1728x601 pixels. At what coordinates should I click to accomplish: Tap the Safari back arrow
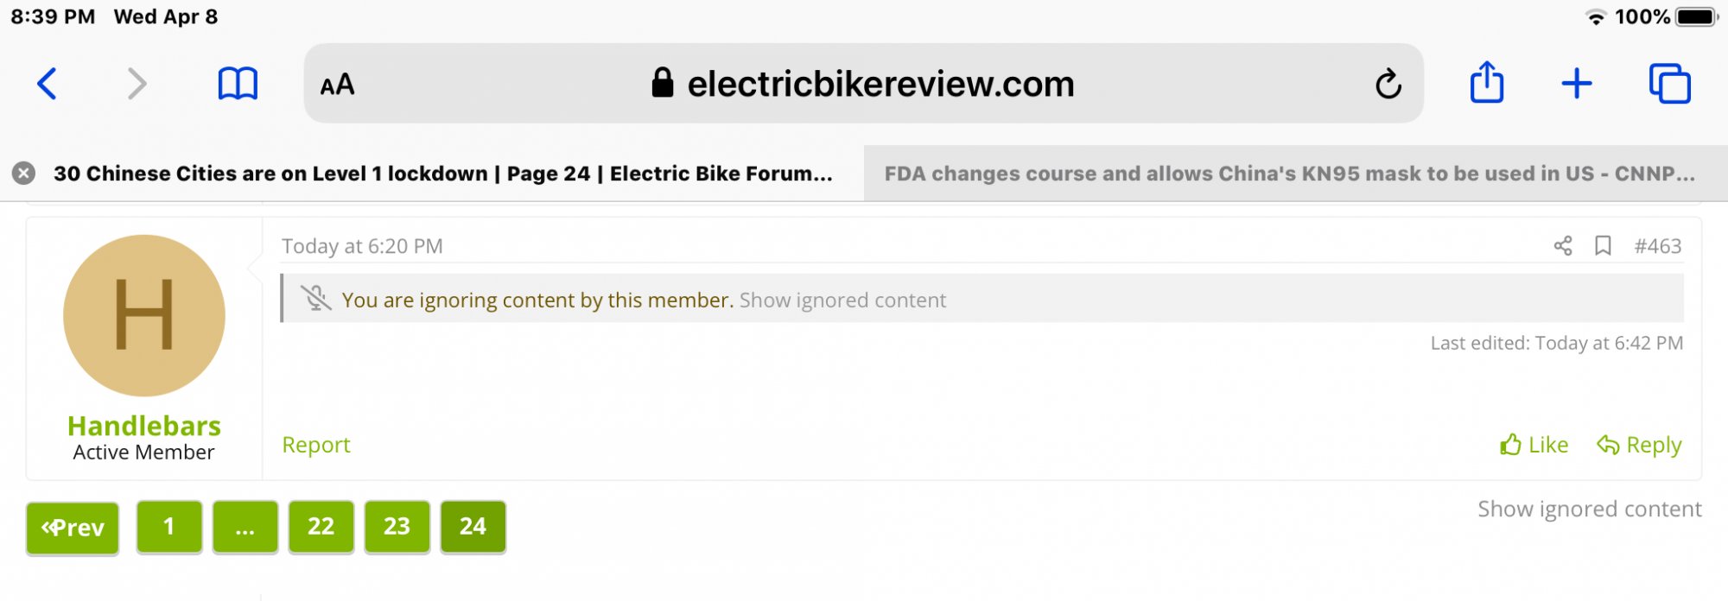click(48, 84)
